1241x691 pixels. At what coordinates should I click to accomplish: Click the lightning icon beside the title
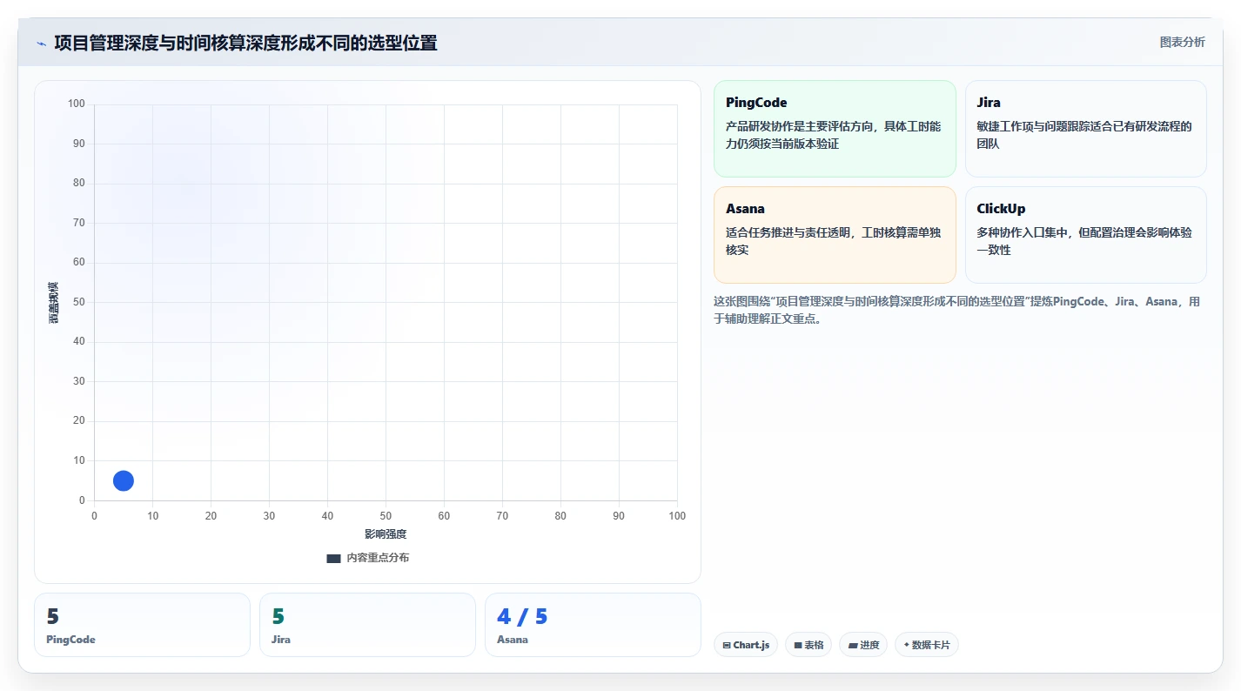pyautogui.click(x=41, y=44)
